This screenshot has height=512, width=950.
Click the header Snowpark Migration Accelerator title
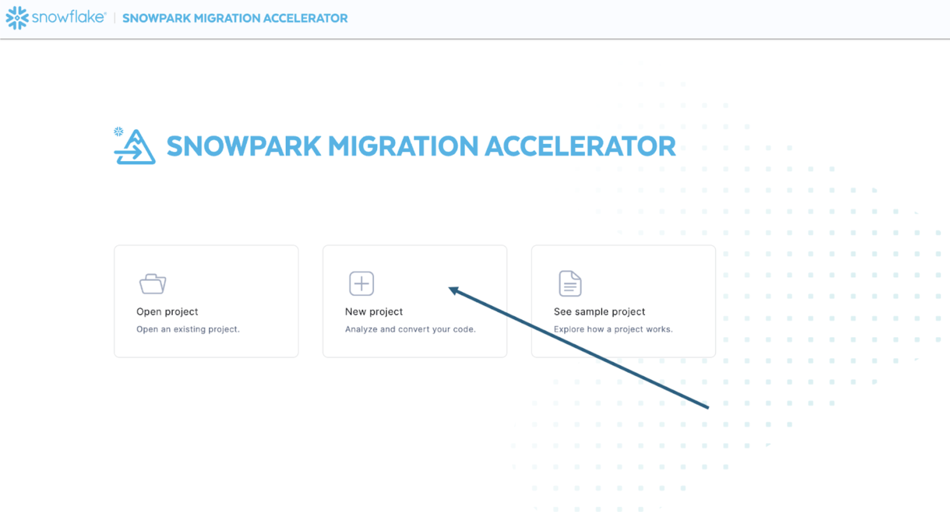coord(235,19)
